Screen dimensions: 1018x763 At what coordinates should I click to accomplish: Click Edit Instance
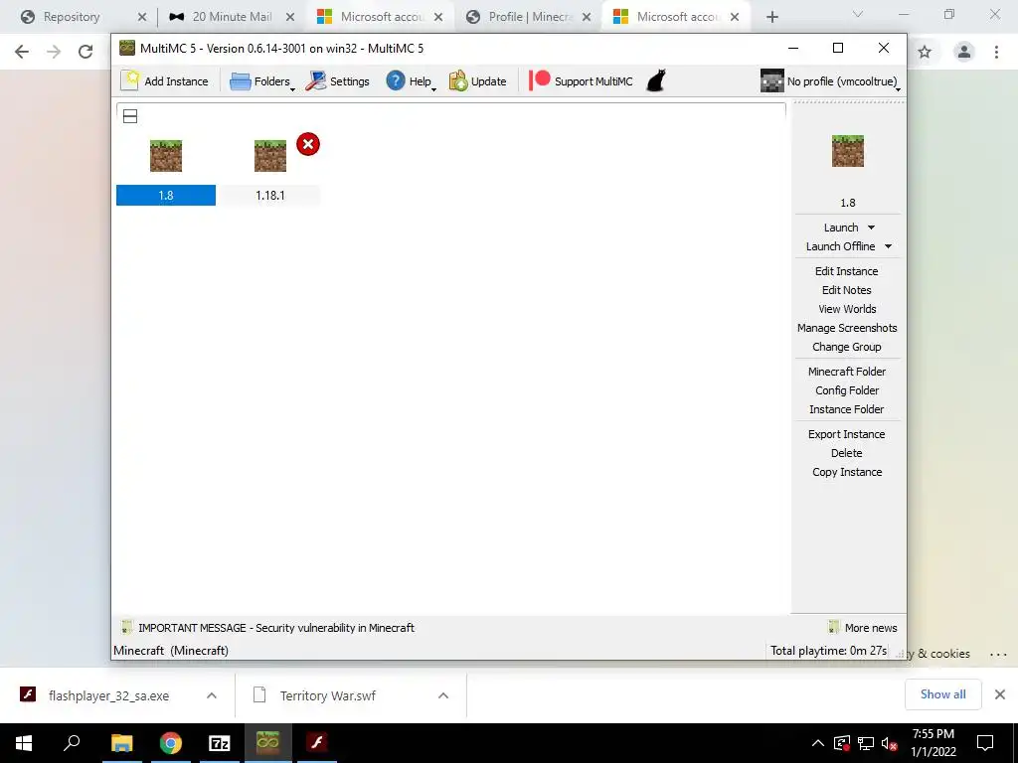click(x=847, y=271)
